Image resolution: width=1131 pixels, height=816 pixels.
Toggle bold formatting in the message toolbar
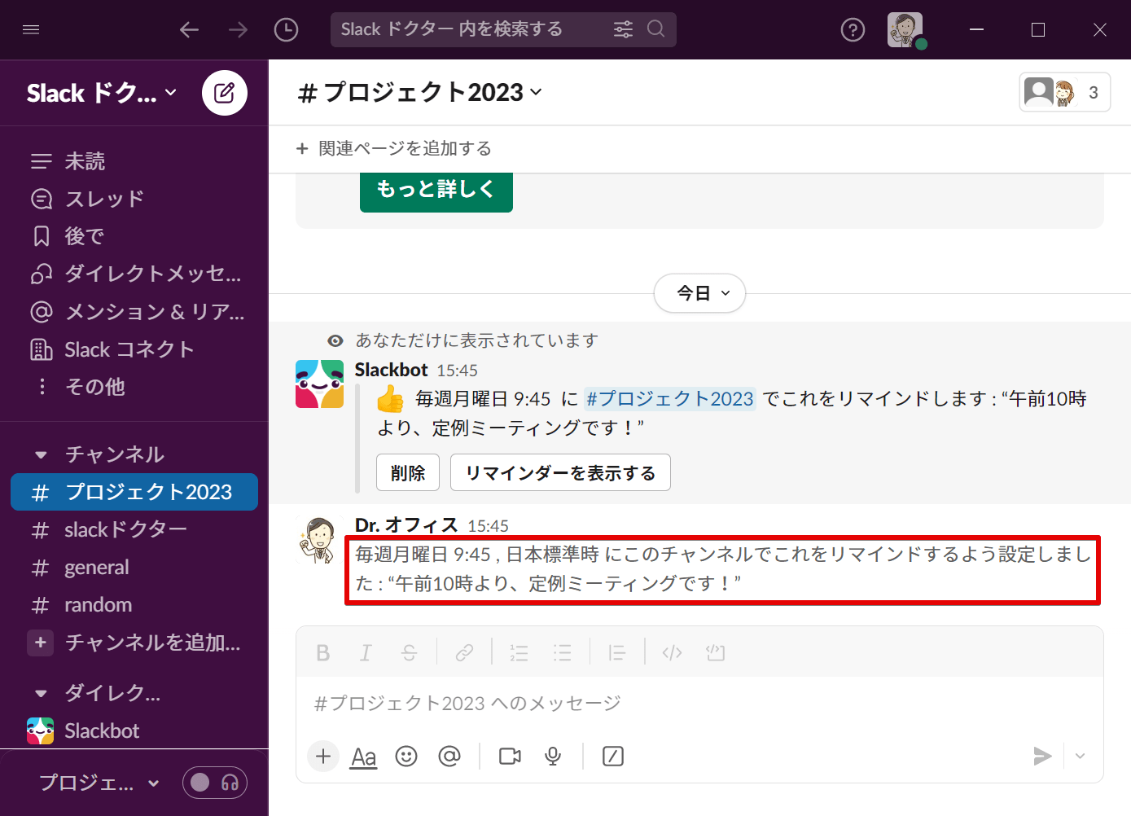tap(322, 651)
